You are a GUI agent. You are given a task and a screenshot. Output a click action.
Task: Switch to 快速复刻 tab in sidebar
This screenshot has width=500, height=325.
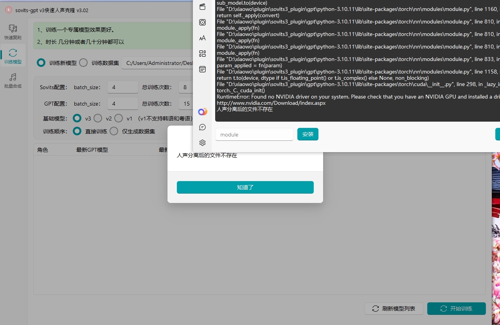tap(13, 32)
